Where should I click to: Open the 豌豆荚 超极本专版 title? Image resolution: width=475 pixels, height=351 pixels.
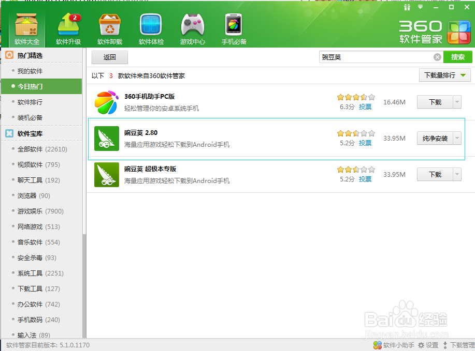[150, 169]
